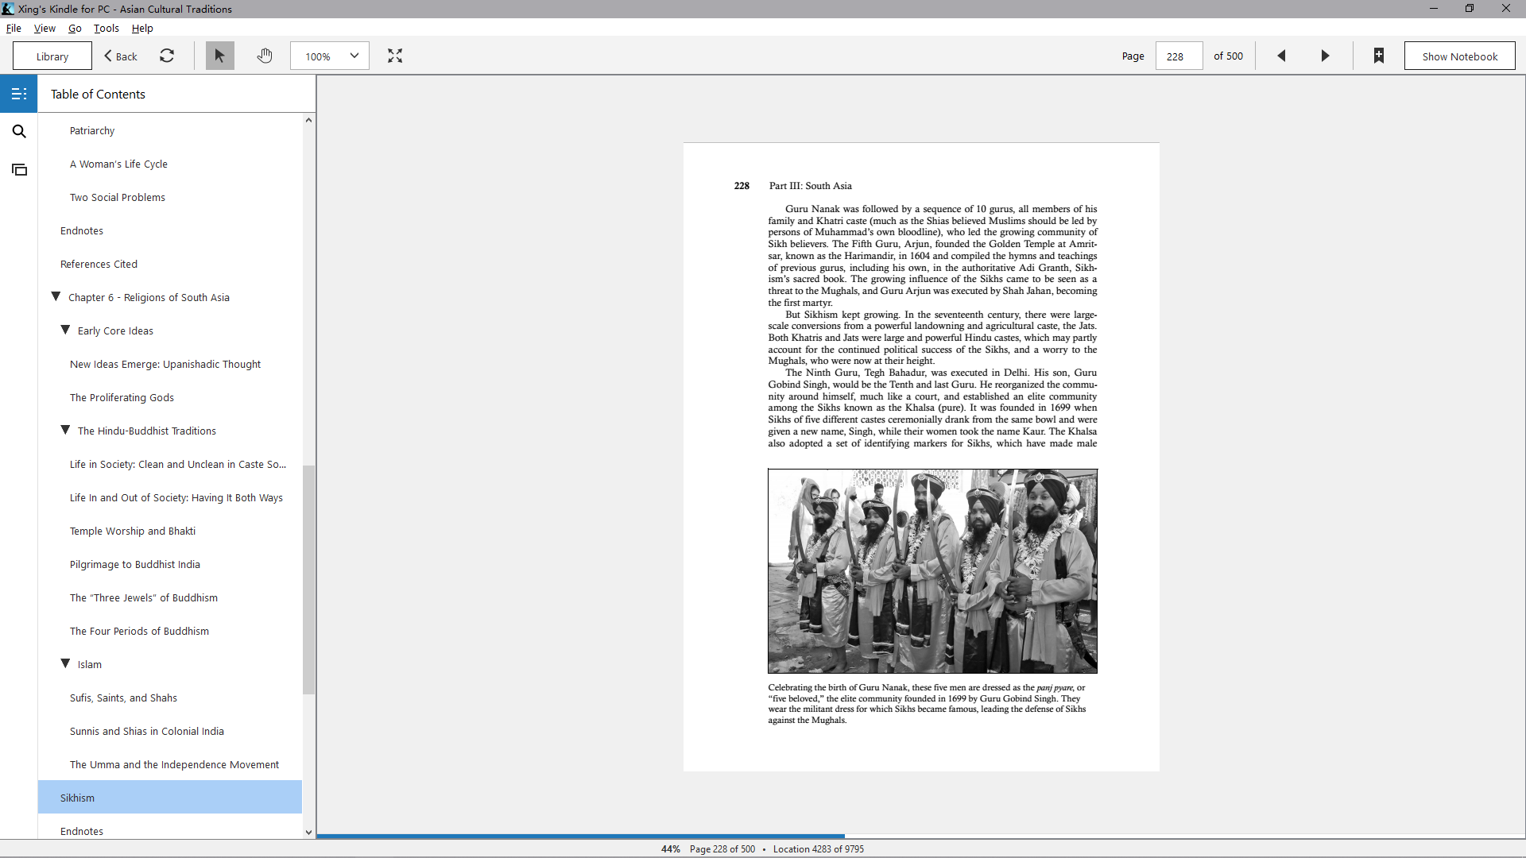
Task: Enter full screen view mode
Action: [x=395, y=56]
